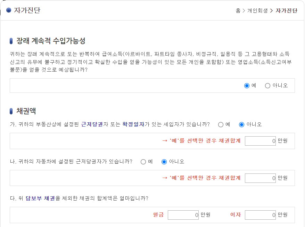Choose '예' for real estate mortgage question
Viewport: 305px width, 227px height.
click(x=221, y=124)
